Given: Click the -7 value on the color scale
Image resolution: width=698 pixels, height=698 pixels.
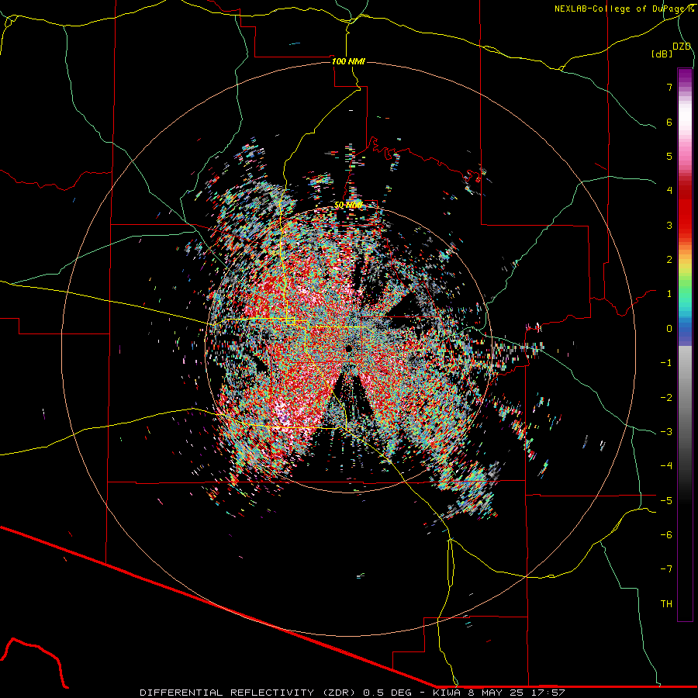Looking at the screenshot, I should (666, 569).
